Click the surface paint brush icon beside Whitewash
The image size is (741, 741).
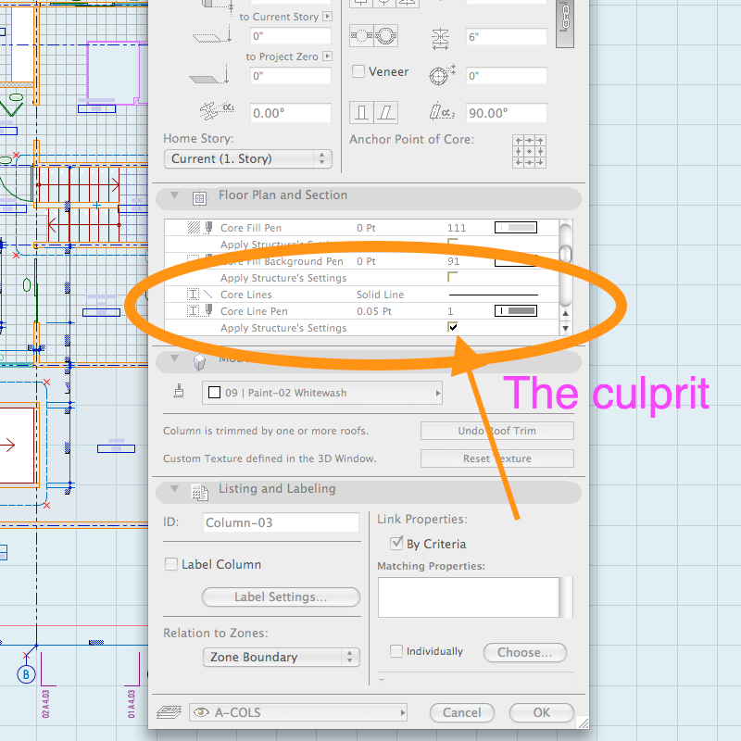tap(179, 391)
